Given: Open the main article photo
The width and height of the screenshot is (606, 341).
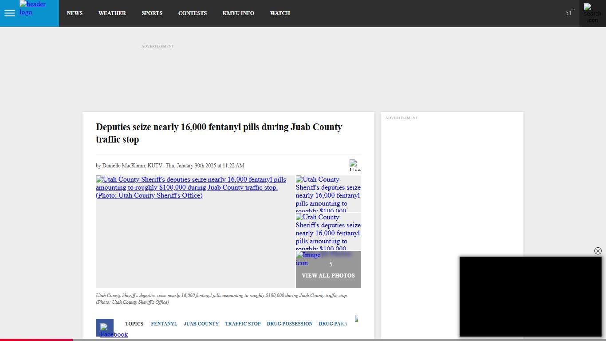Looking at the screenshot, I should pos(195,231).
